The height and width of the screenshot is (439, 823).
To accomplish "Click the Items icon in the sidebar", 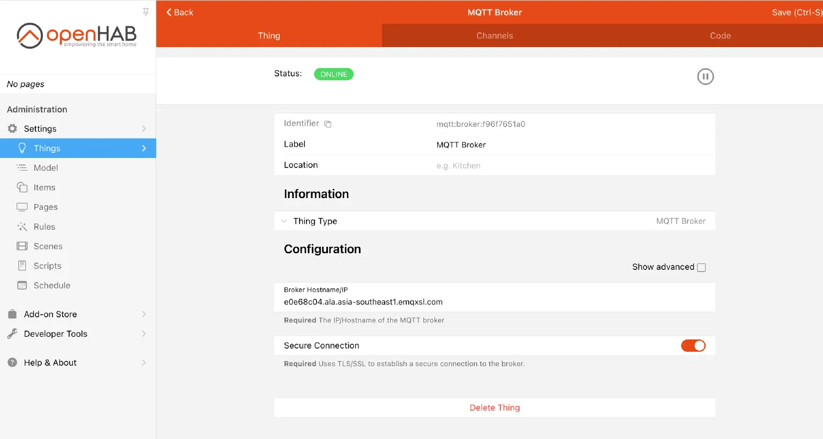I will pos(21,187).
